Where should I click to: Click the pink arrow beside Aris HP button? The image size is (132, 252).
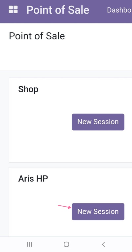(64, 207)
